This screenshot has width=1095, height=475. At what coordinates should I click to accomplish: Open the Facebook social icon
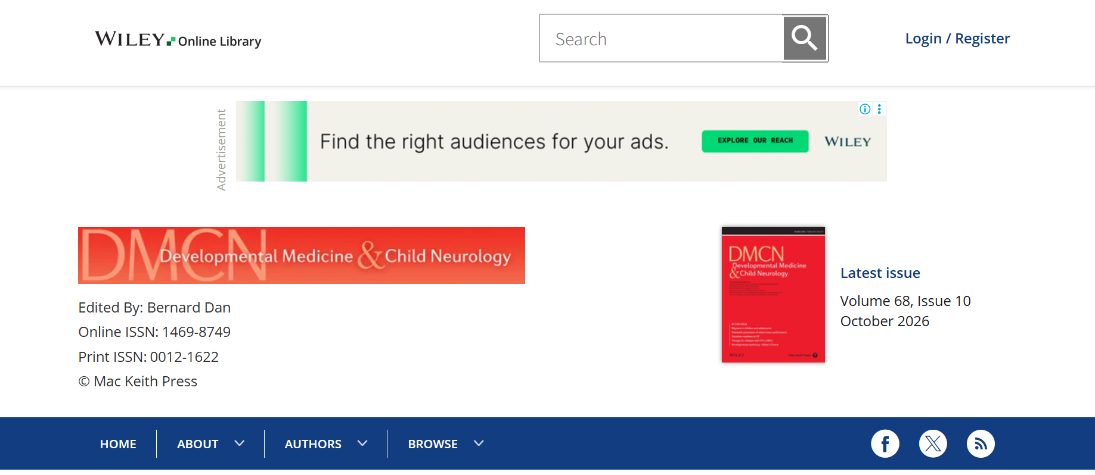[x=885, y=443]
